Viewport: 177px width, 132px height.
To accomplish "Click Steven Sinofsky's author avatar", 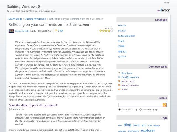I will [11, 31].
